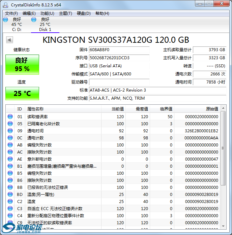Click the 属性名称 column header
The height and width of the screenshot is (235, 232).
click(x=63, y=109)
